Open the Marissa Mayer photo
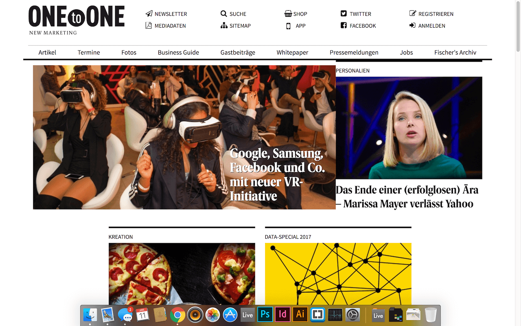Screen dimensions: 521x326 (409, 128)
